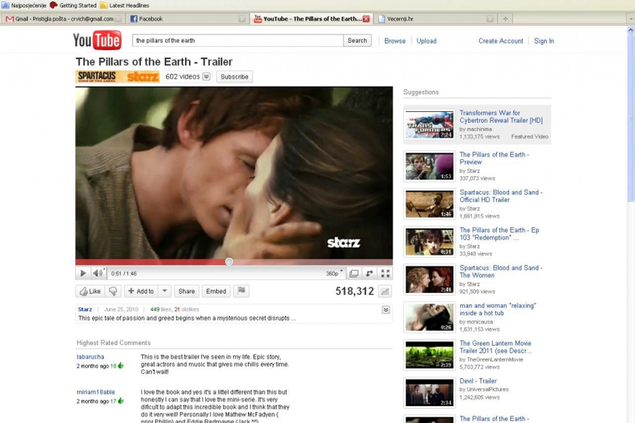Flag the video with the flag icon
Viewport: 635px width, 423px height.
[x=241, y=291]
